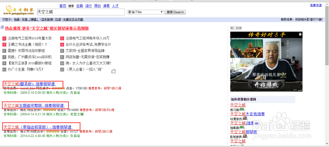Open 天空之城(简易版)-独奏钢琴谱 result
This screenshot has height=147, width=329.
[x=29, y=84]
